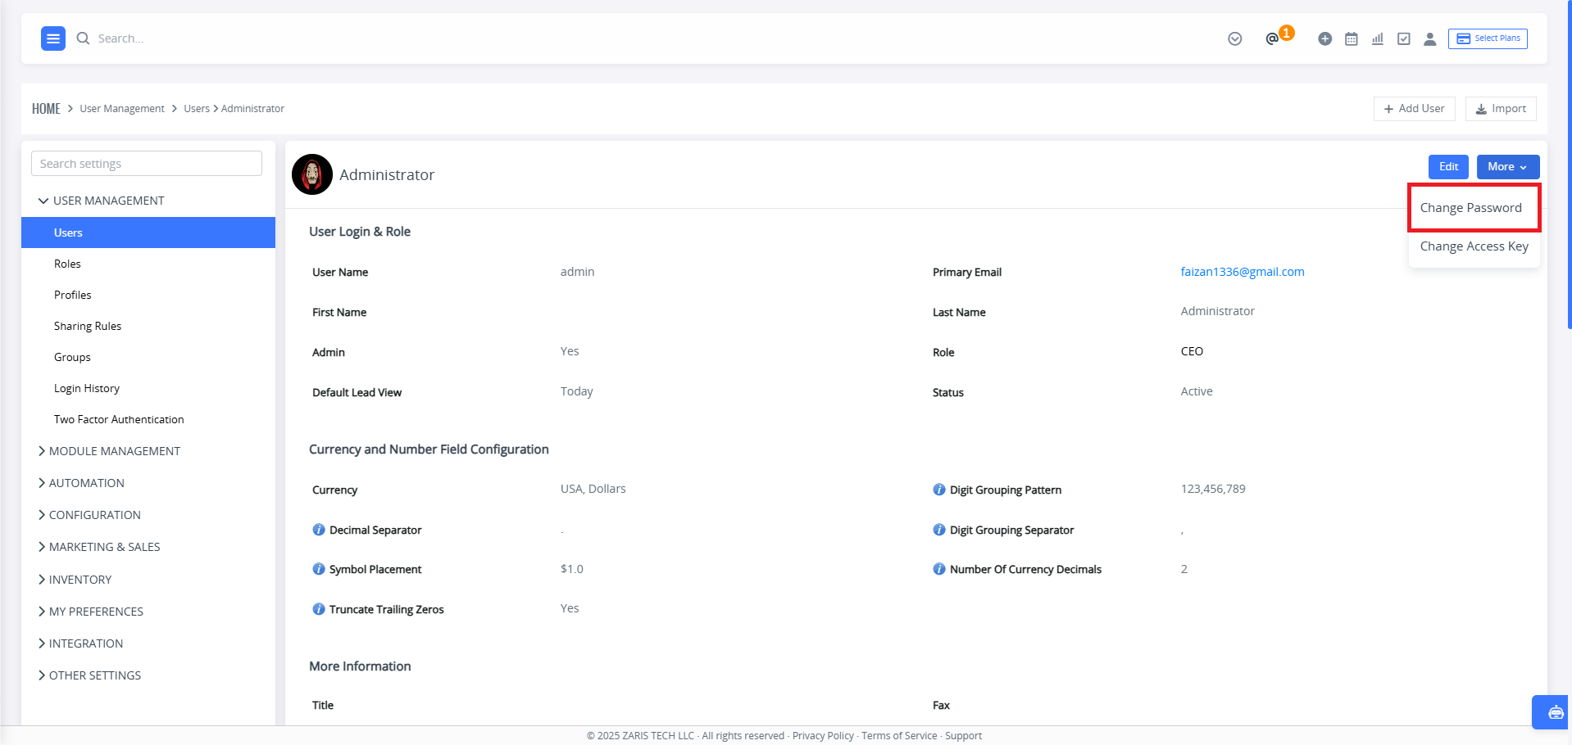
Task: Open the hamburger menu icon
Action: point(53,38)
